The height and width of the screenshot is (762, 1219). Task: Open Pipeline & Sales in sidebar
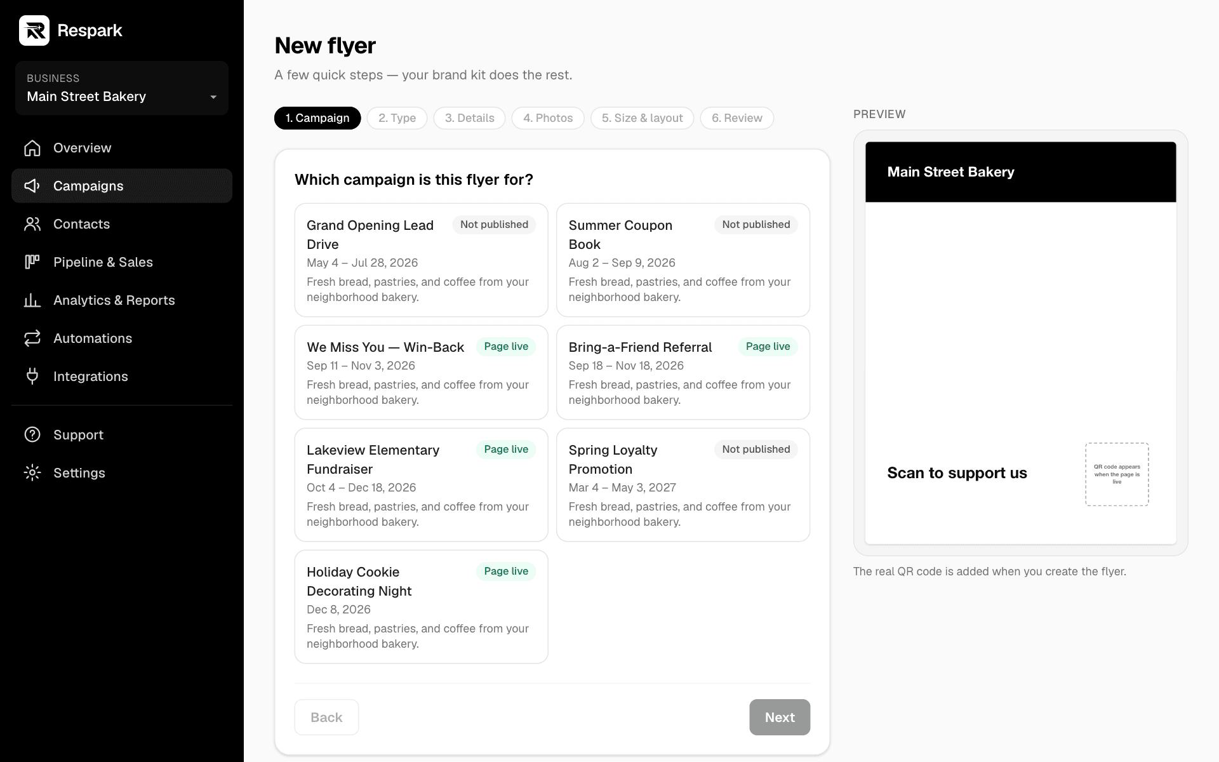click(122, 262)
